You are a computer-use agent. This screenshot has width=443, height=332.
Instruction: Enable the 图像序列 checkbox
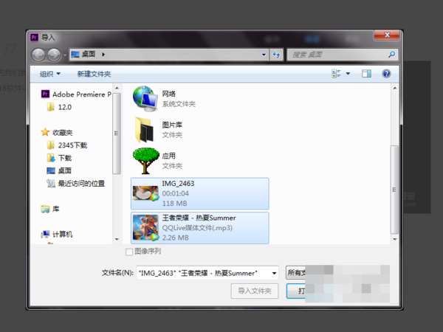pos(128,252)
